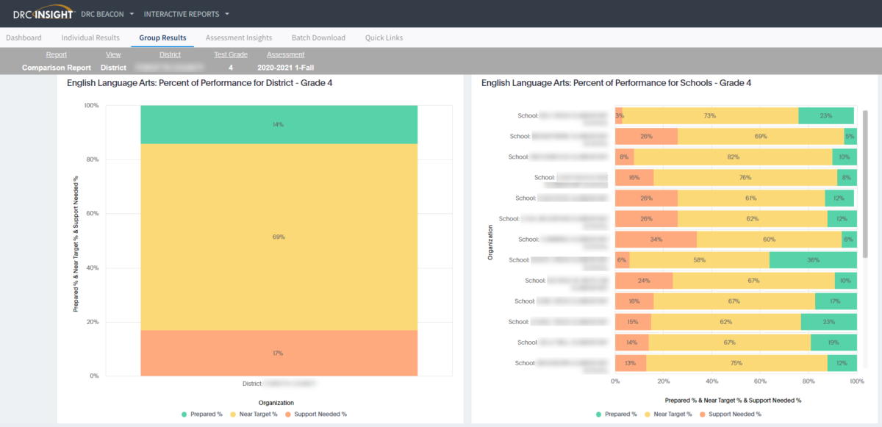
Task: Open Quick Links
Action: pyautogui.click(x=384, y=37)
